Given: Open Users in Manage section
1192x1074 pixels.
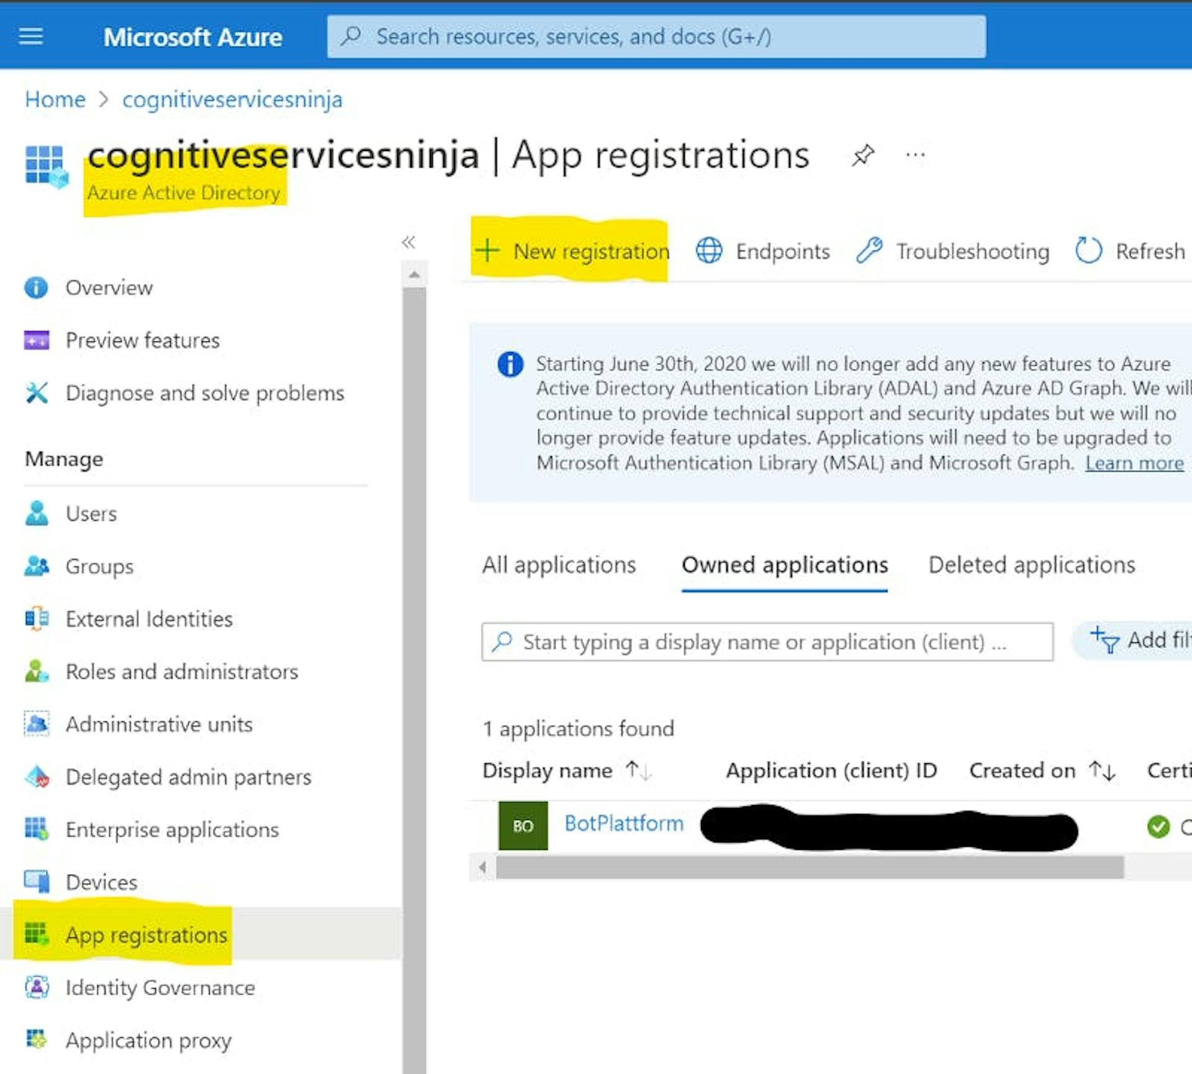Looking at the screenshot, I should (91, 514).
